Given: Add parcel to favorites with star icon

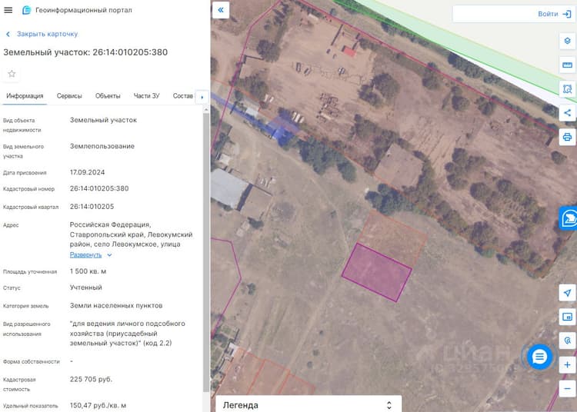Looking at the screenshot, I should (12, 74).
